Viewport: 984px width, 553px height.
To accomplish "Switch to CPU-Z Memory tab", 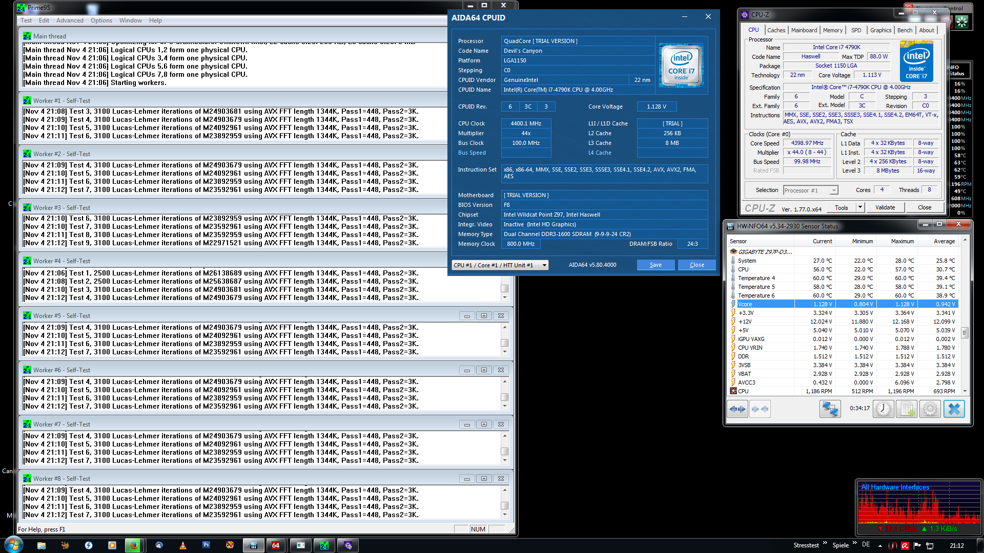I will (x=832, y=30).
